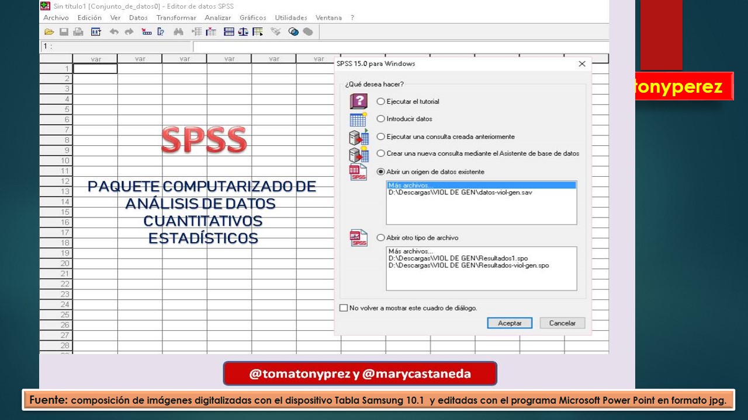Click the Value Labels tag icon

pyautogui.click(x=276, y=32)
